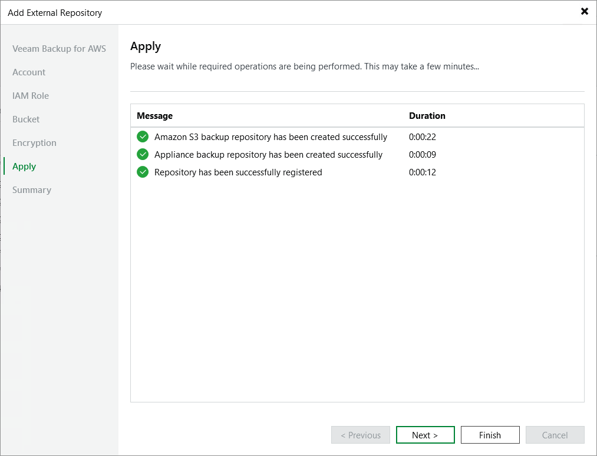Screen dimensions: 597x456
Task: Click the Cancel button
Action: click(555, 435)
